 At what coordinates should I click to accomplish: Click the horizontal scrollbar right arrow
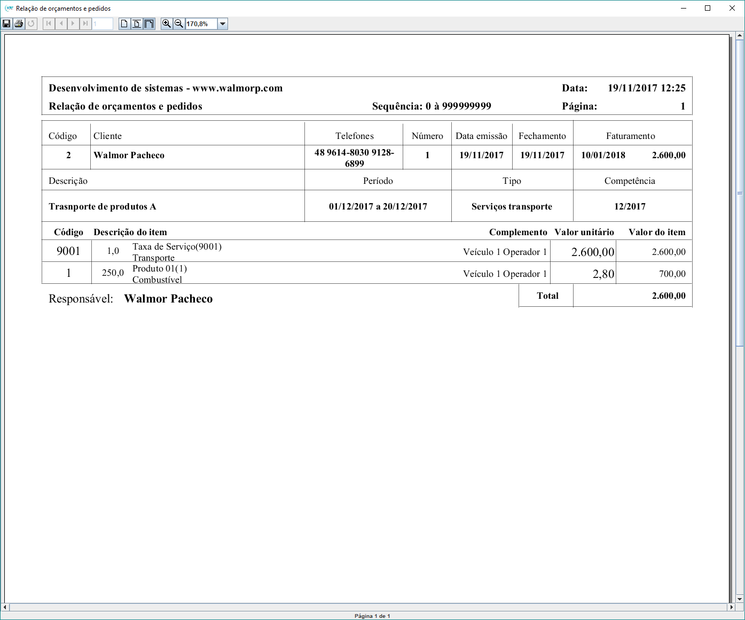click(x=732, y=607)
